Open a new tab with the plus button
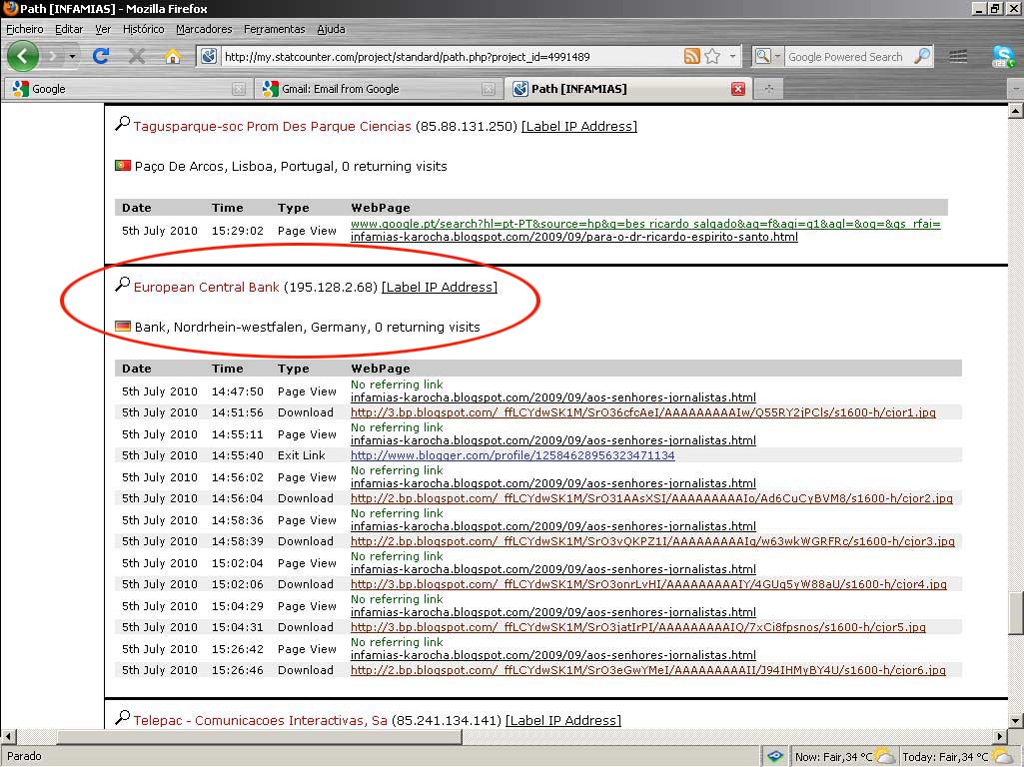Screen dimensions: 1024x767 [768, 89]
